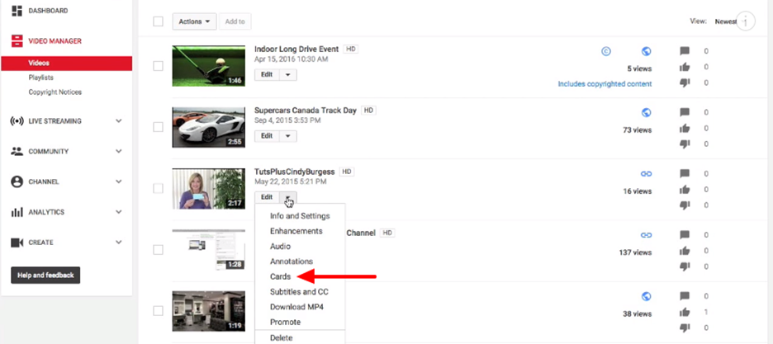The image size is (773, 344).
Task: Open the Includes copyrighted content link
Action: [x=604, y=84]
